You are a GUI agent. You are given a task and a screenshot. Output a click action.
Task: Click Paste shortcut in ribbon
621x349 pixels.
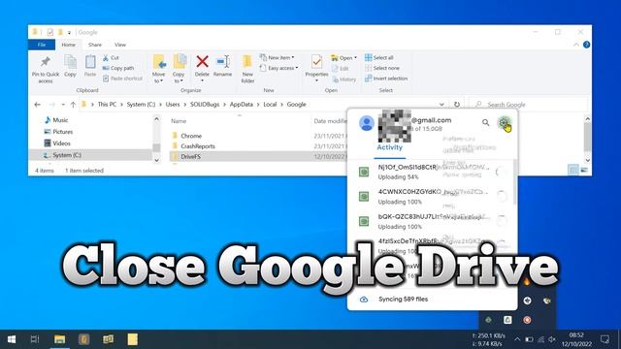122,79
